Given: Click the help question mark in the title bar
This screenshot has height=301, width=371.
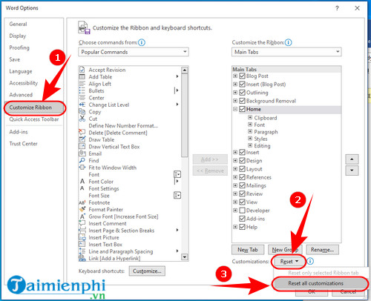Looking at the screenshot, I should coord(337,8).
